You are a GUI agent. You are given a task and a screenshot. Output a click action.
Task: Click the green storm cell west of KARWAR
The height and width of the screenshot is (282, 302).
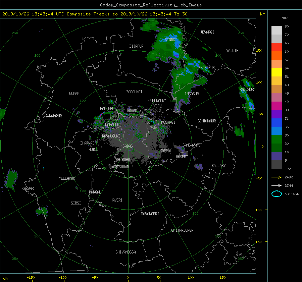[x=11, y=180]
